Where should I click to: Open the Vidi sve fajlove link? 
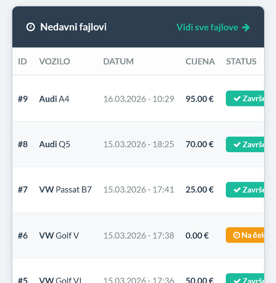point(207,27)
